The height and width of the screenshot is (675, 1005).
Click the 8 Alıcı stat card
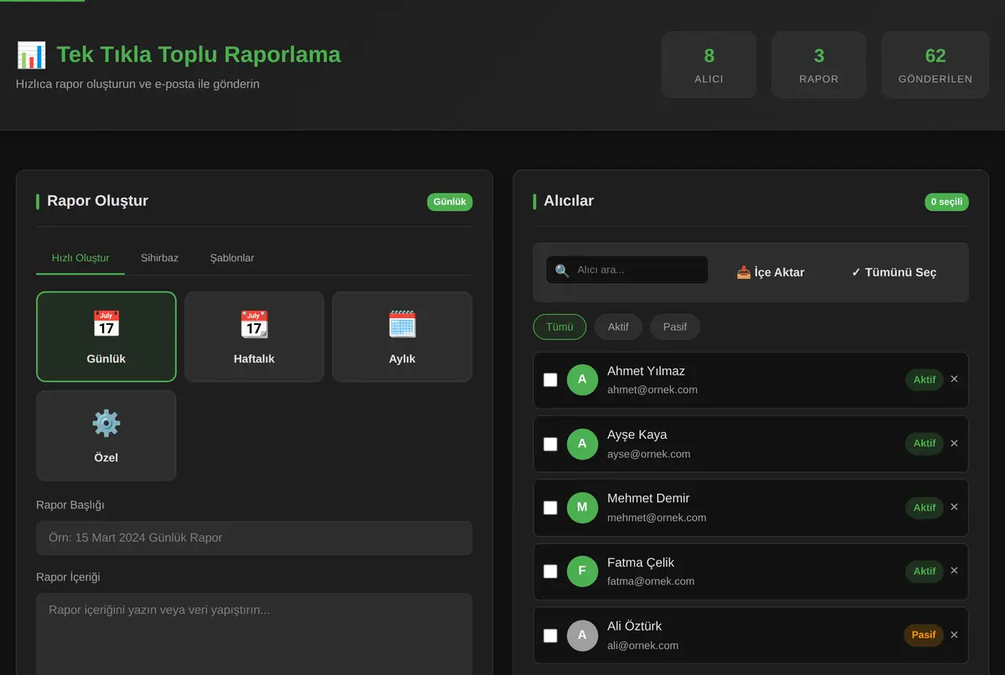[709, 65]
